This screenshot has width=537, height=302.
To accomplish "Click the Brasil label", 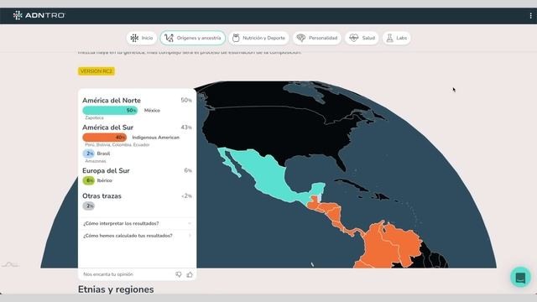I will click(x=103, y=154).
